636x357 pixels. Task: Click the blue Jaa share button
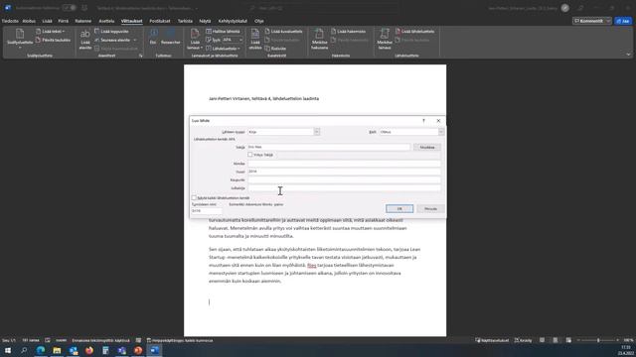point(623,21)
